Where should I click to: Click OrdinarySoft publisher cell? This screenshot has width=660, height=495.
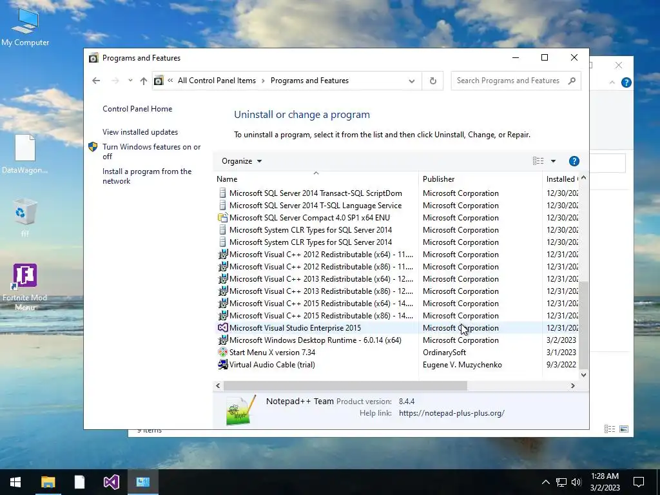(444, 353)
